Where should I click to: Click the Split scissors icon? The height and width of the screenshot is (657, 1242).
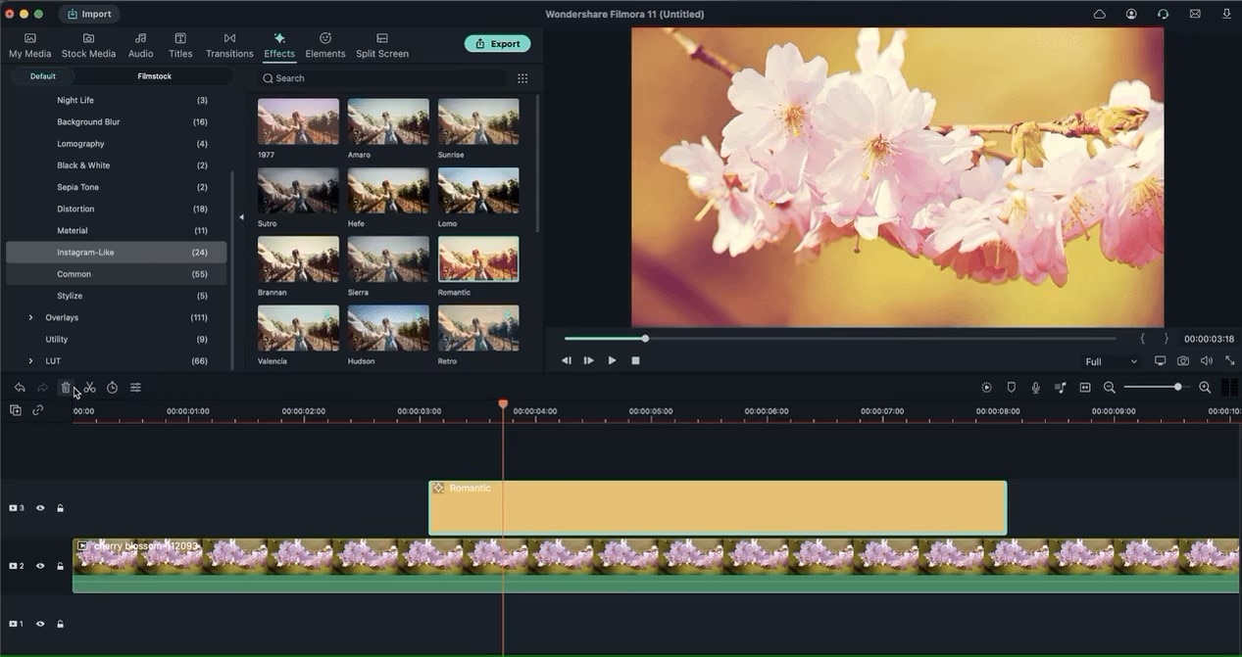pos(89,388)
